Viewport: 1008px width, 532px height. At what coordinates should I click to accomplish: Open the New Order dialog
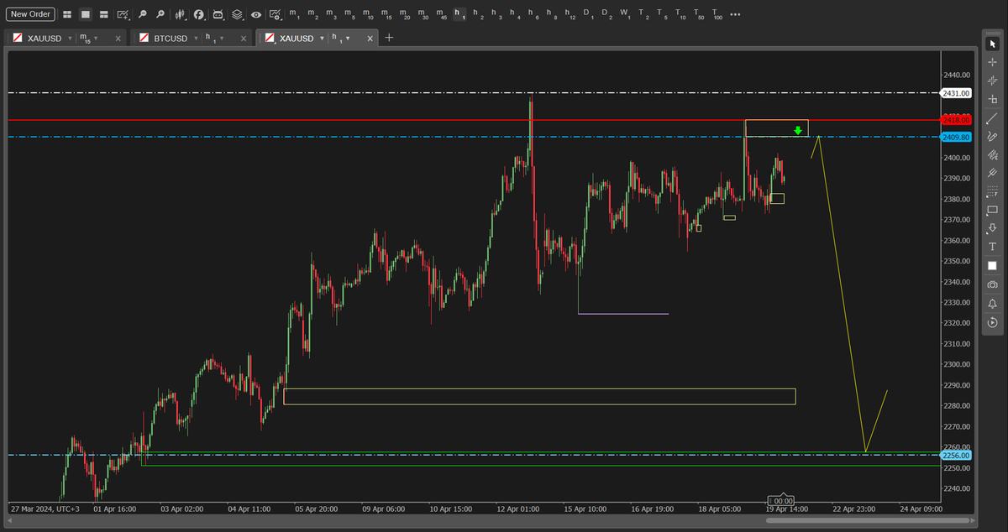[x=32, y=14]
